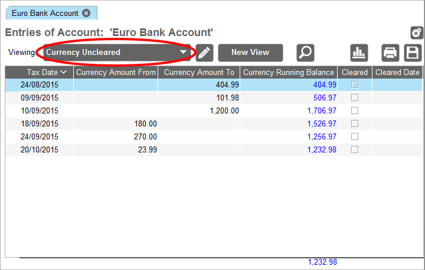Open search with the magnifier icon
This screenshot has height=270, width=425.
305,53
